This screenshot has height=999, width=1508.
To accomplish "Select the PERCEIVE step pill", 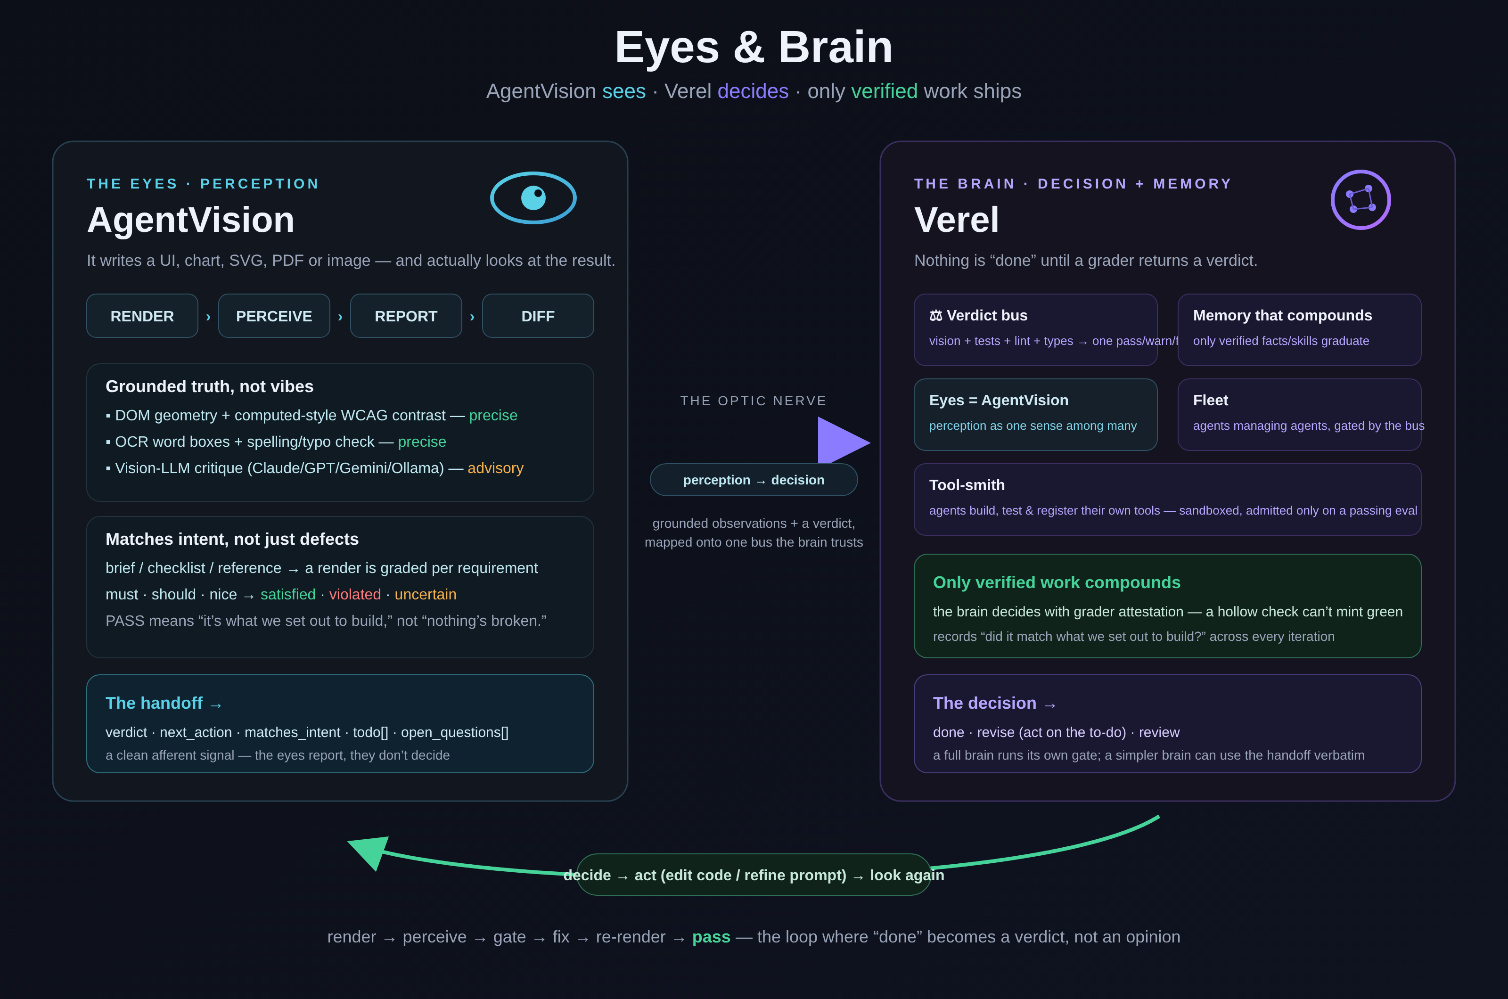I will click(x=274, y=316).
